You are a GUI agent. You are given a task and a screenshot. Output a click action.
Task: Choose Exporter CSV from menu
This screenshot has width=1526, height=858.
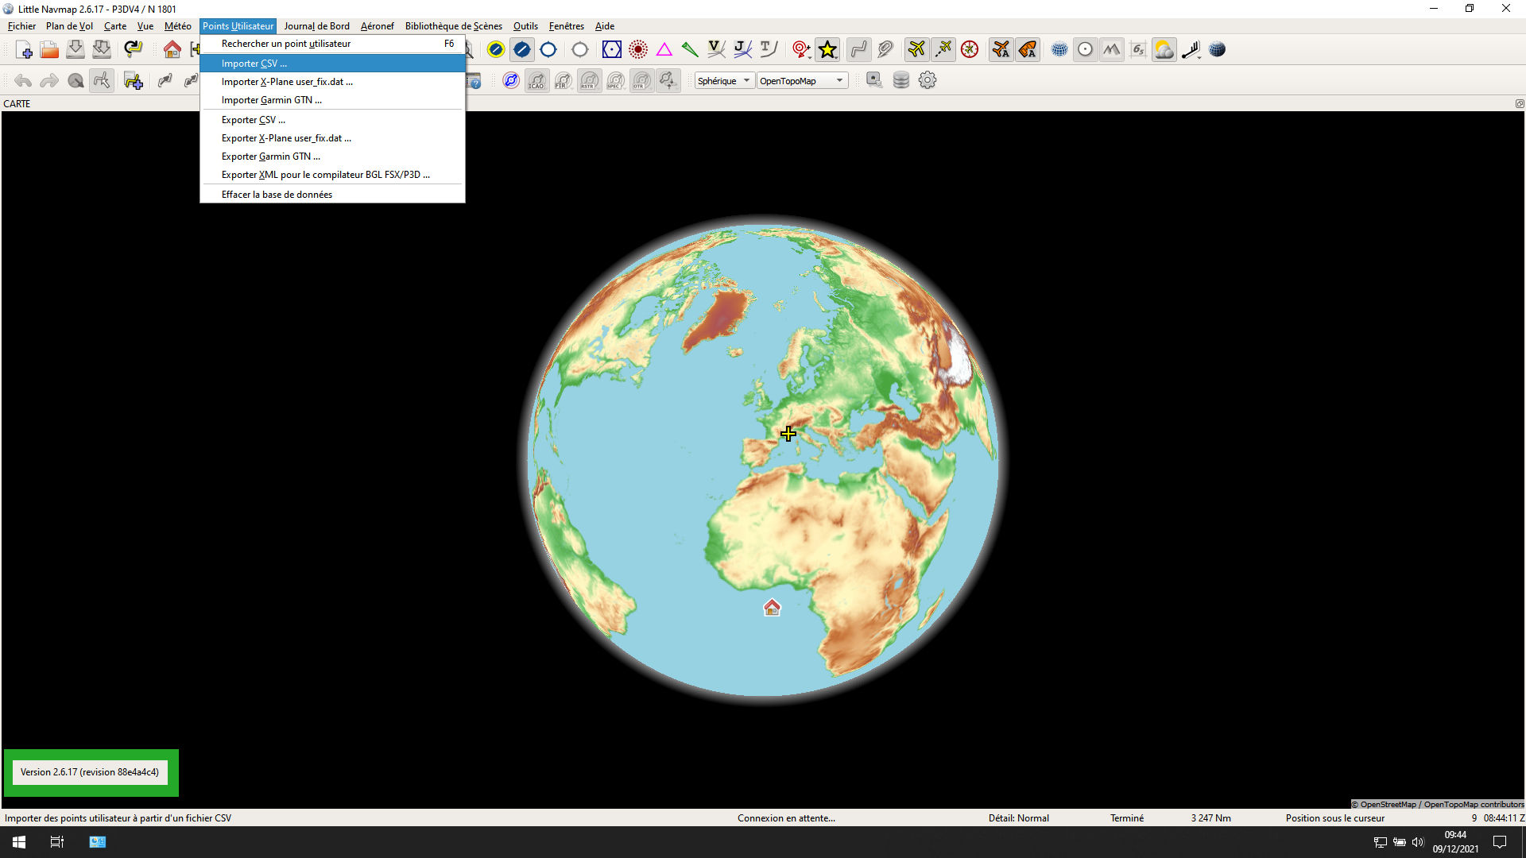pyautogui.click(x=253, y=120)
